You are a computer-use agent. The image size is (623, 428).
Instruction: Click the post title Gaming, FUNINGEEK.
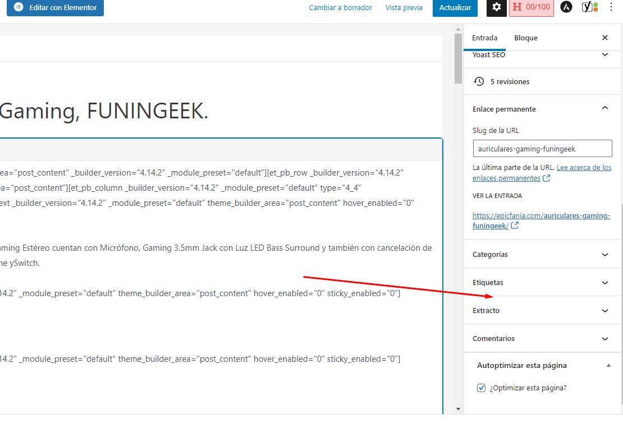tap(103, 111)
